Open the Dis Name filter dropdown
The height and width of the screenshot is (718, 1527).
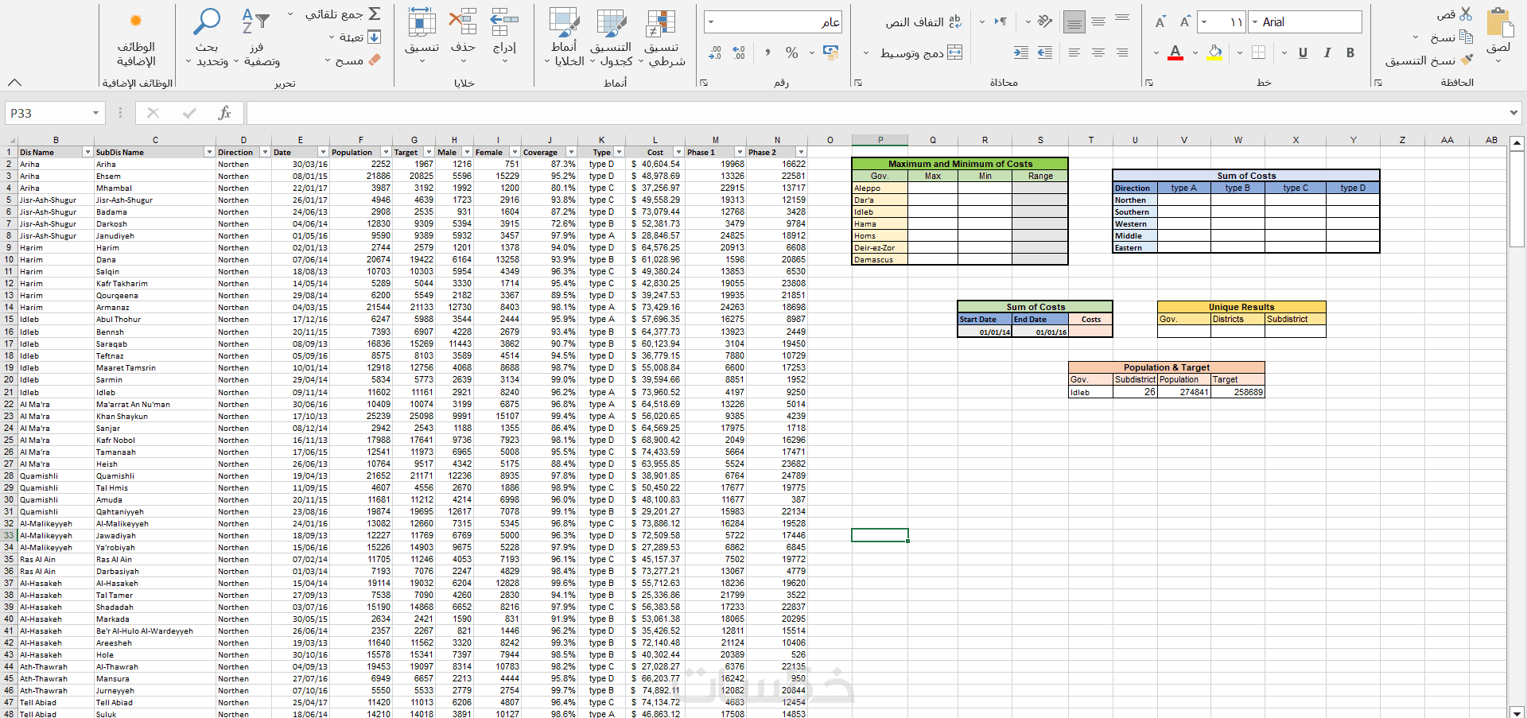coord(87,152)
